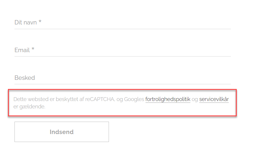Screen dimensions: 263x157
Task: Click the underline below the name field
Action: 122,29
